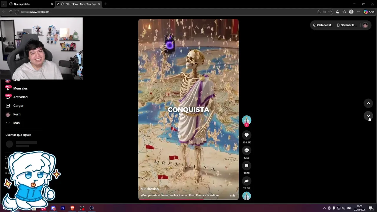Close the TikTok browser tab
Image resolution: width=377 pixels, height=212 pixels.
(99, 4)
